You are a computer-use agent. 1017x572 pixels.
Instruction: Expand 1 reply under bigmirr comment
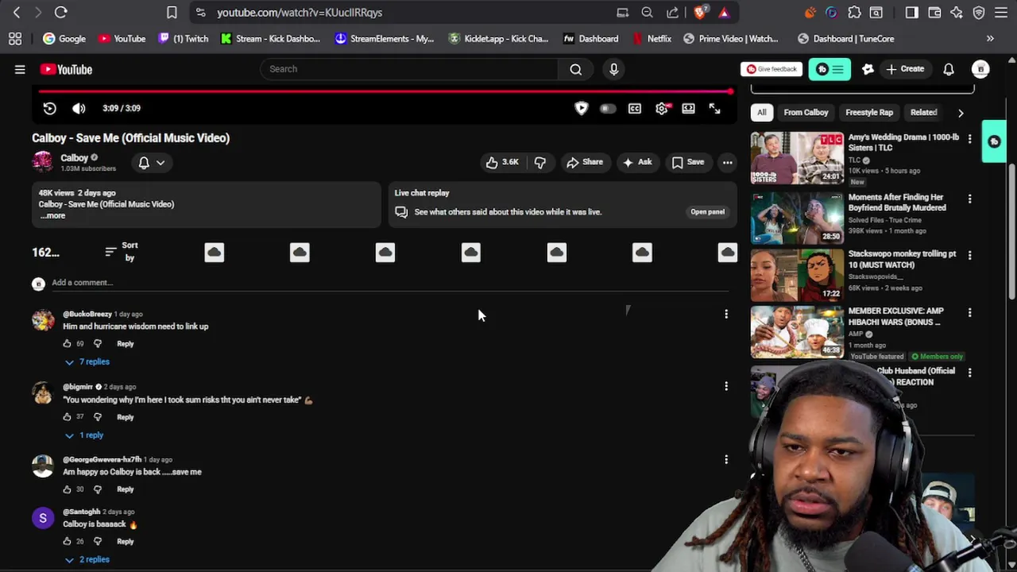tap(84, 435)
